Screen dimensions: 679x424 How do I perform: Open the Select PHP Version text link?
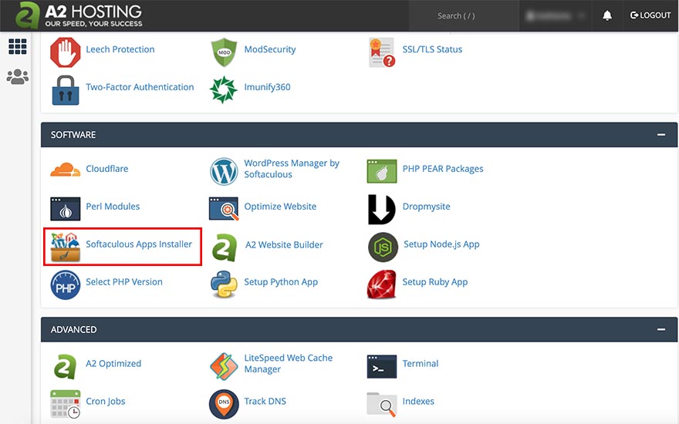[124, 282]
